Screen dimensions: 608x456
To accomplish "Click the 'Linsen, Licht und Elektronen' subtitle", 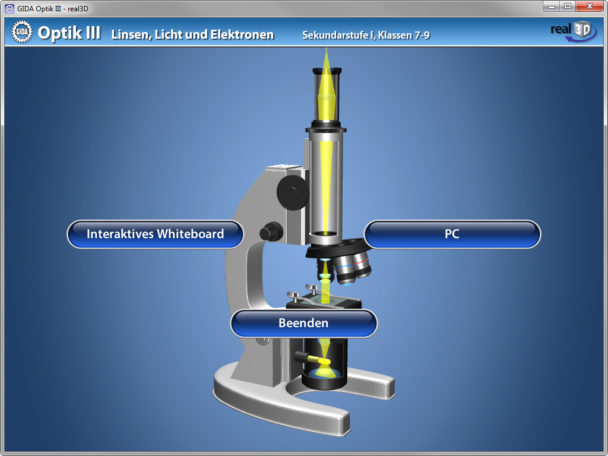I will pyautogui.click(x=192, y=34).
